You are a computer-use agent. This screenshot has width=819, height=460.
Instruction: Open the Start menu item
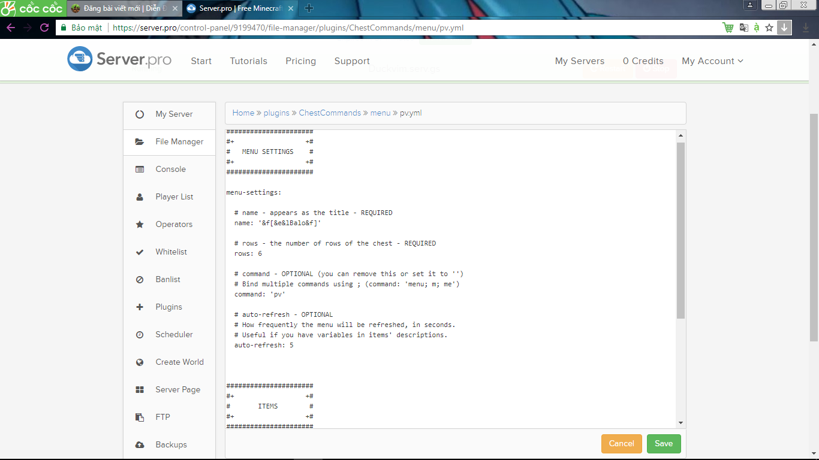click(x=201, y=61)
